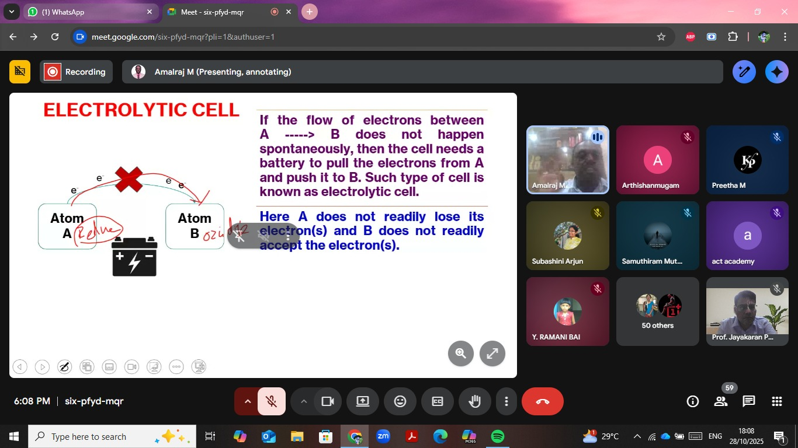This screenshot has height=448, width=798.
Task: Turn on the camera
Action: point(327,401)
